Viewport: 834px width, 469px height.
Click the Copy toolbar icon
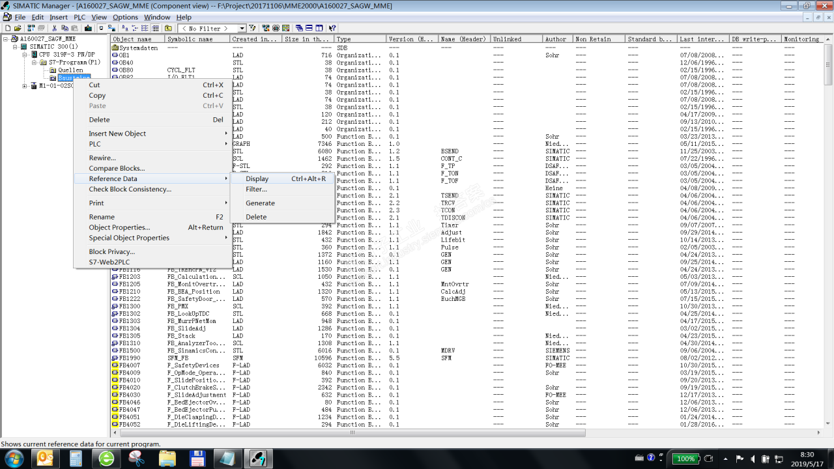65,28
